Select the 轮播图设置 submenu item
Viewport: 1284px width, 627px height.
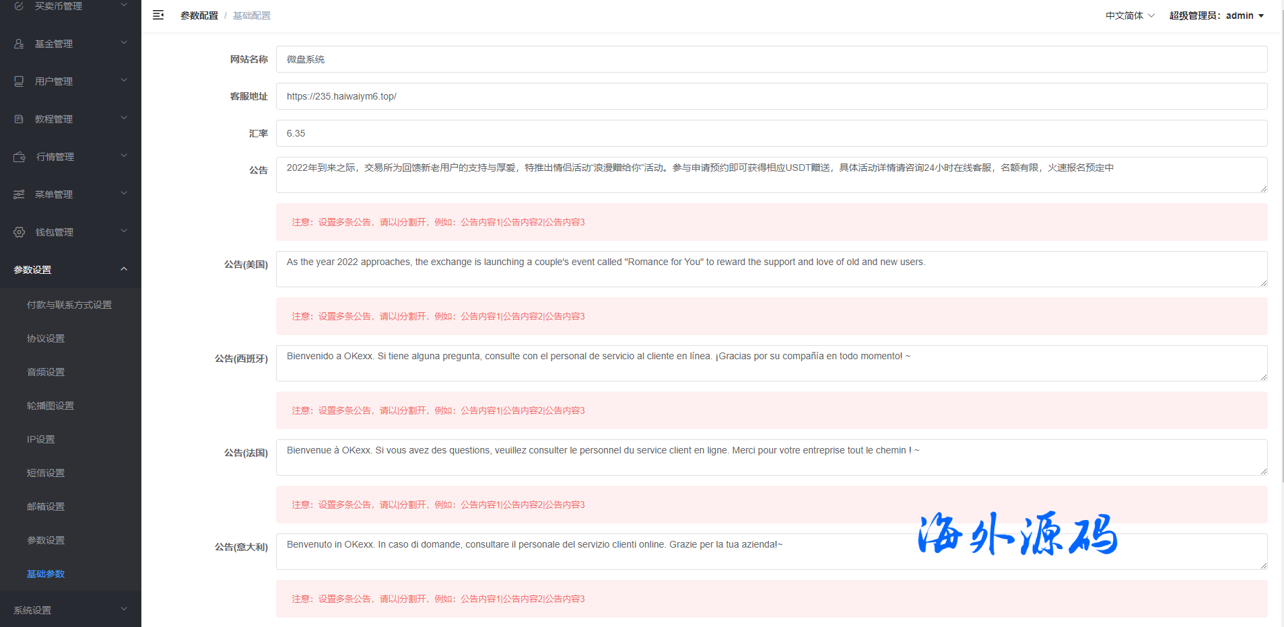(x=50, y=406)
